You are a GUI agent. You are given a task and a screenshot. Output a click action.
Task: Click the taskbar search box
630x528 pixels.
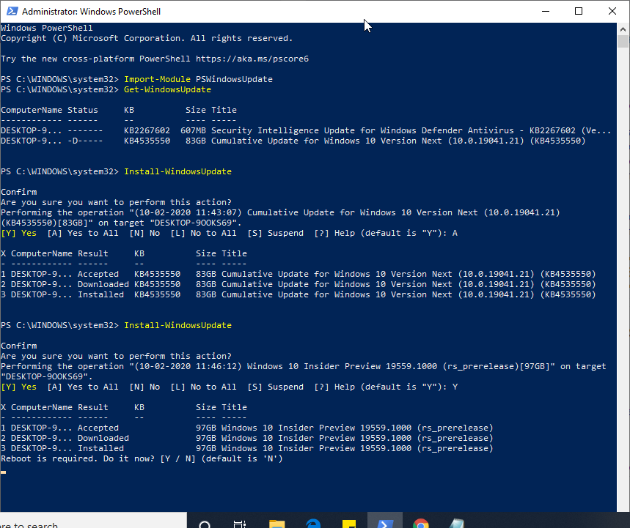[x=93, y=521]
